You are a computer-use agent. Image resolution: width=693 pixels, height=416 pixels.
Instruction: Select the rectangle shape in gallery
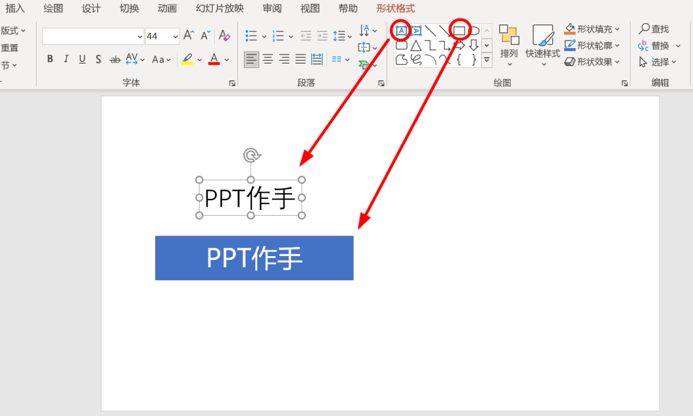(x=459, y=31)
